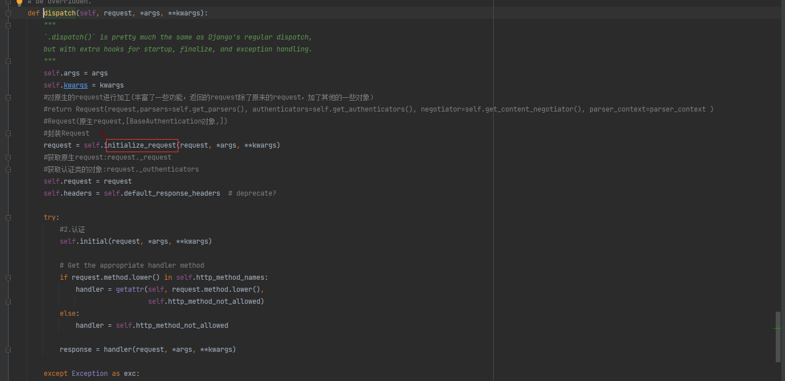Collapse comment block starting "#对原生的request"
The width and height of the screenshot is (785, 381).
coord(9,97)
